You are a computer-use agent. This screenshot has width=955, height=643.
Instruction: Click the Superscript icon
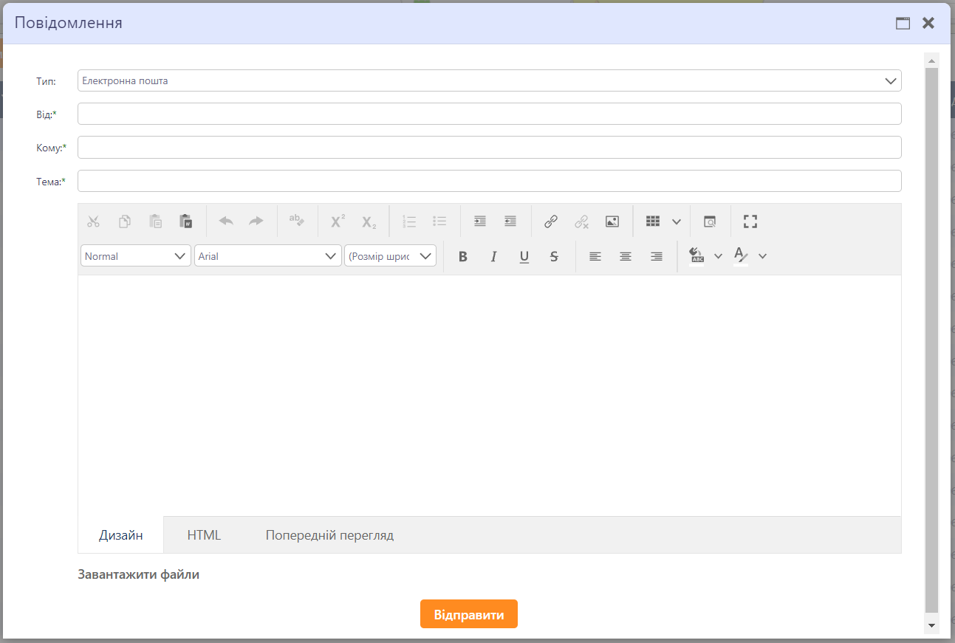click(338, 221)
